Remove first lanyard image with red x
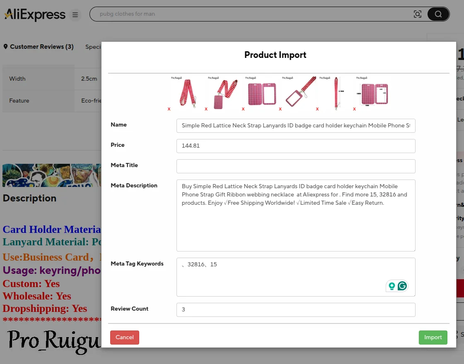The height and width of the screenshot is (364, 464). [x=169, y=109]
